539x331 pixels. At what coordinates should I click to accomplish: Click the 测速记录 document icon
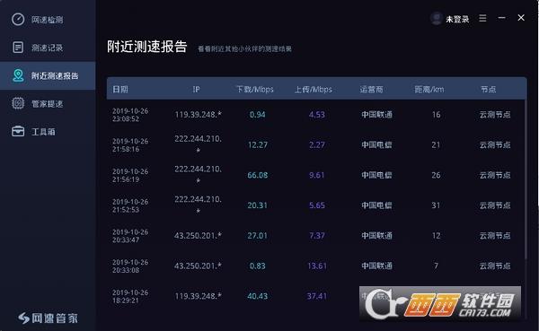coord(18,48)
